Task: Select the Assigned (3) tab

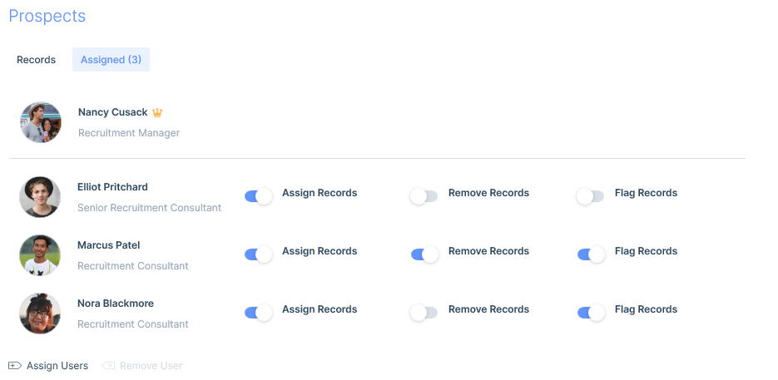Action: 111,60
